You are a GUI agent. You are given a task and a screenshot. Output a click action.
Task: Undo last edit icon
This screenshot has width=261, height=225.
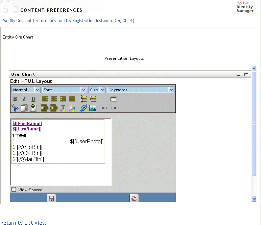[104, 108]
